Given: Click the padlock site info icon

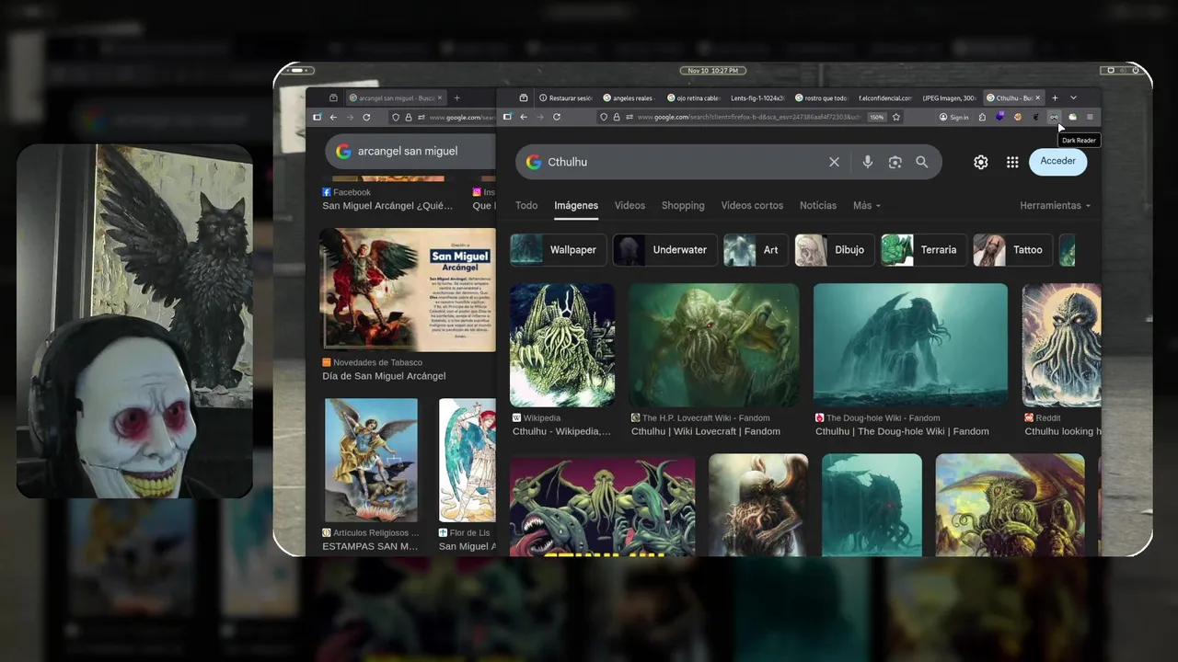Looking at the screenshot, I should [617, 117].
